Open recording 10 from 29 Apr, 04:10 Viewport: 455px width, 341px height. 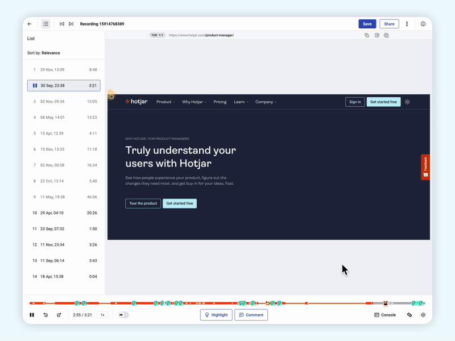click(x=64, y=213)
